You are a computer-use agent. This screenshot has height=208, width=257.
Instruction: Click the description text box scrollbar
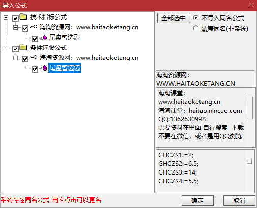tap(250, 108)
